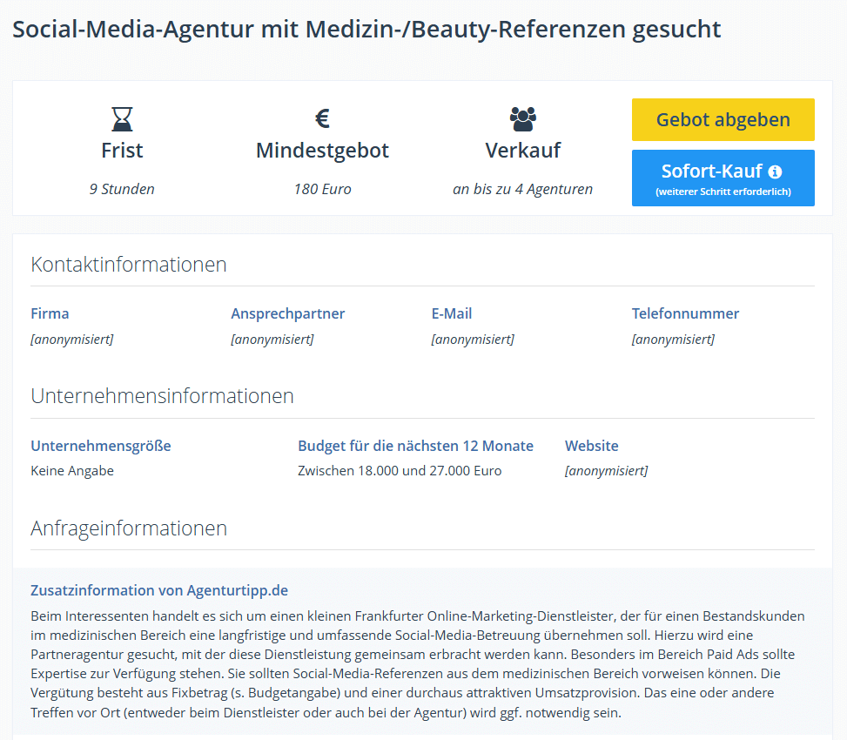Click the Firma field label
Screen dimensions: 847x740
50,313
